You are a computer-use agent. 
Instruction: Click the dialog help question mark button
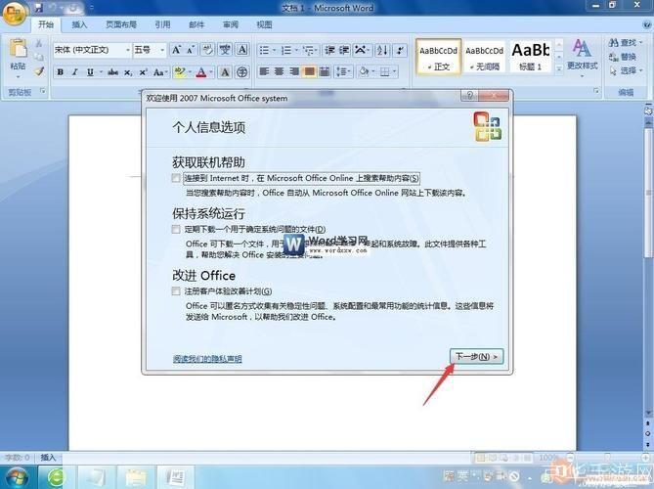click(x=469, y=96)
